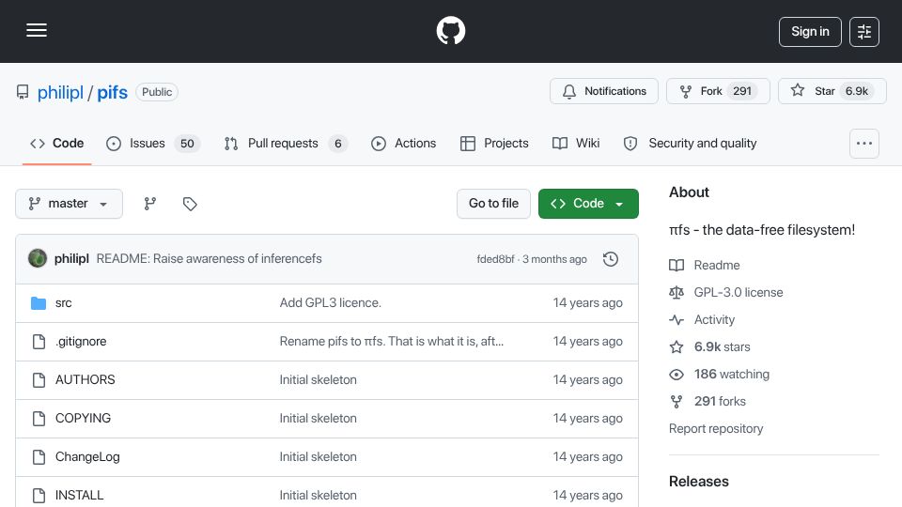Click the file icon beside ChangeLog
The height and width of the screenshot is (507, 902).
pyautogui.click(x=39, y=457)
